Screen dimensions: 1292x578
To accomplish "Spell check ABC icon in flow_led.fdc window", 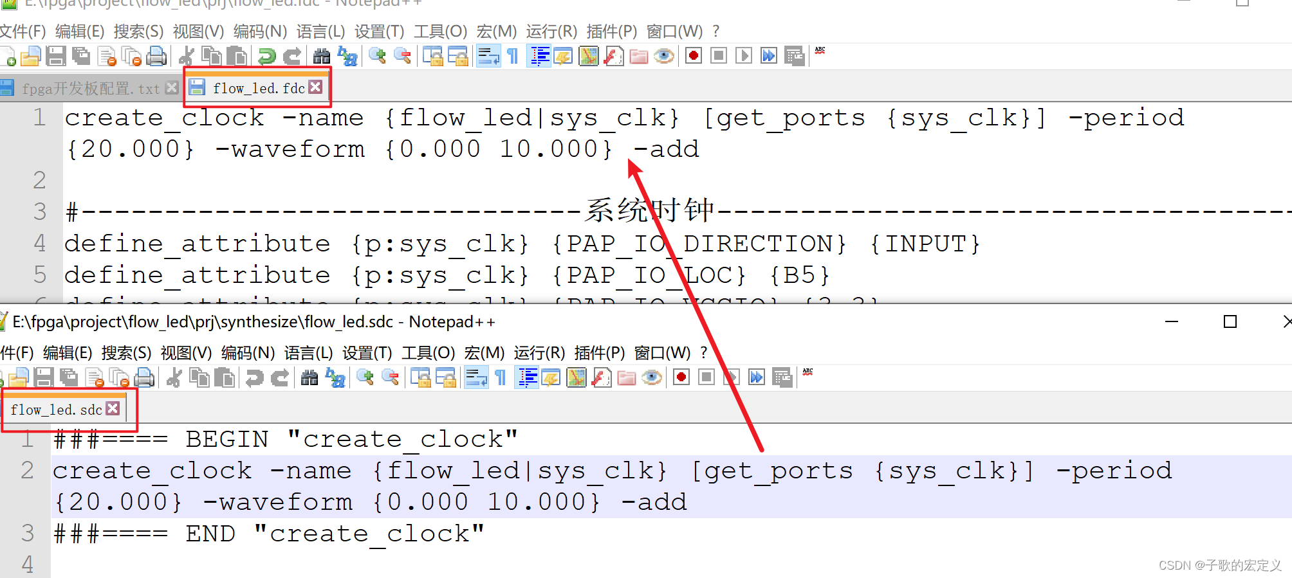I will 820,50.
